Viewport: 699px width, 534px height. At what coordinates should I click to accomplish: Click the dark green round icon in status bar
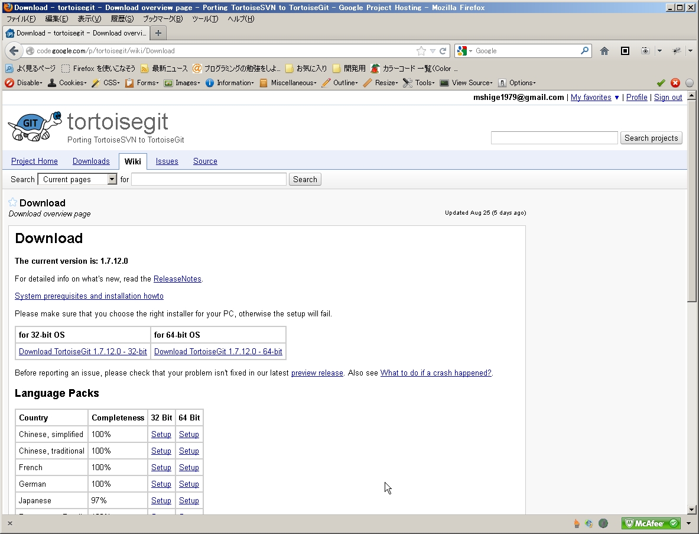click(603, 523)
